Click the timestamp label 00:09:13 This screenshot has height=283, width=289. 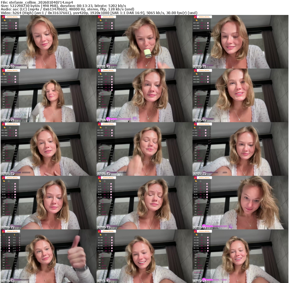(104, 227)
